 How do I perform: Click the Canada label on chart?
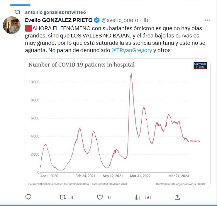coord(195,141)
